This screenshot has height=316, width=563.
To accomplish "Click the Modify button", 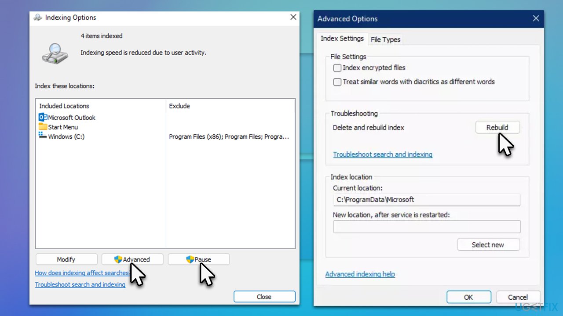I will pyautogui.click(x=66, y=259).
